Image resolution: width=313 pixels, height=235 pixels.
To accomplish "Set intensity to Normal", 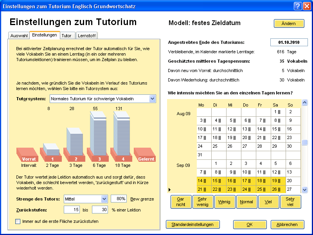I will click(247, 202).
